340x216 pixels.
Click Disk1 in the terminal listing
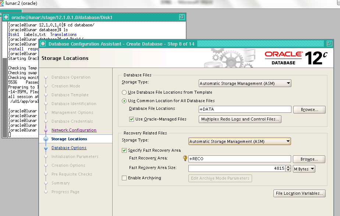[14, 35]
